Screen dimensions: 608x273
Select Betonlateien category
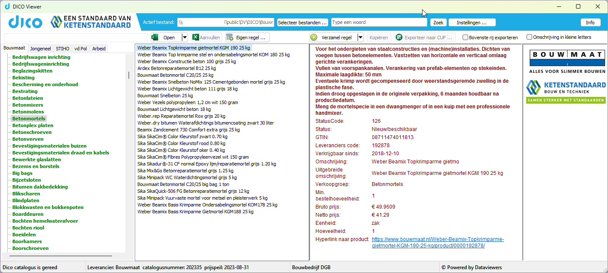tap(28, 98)
